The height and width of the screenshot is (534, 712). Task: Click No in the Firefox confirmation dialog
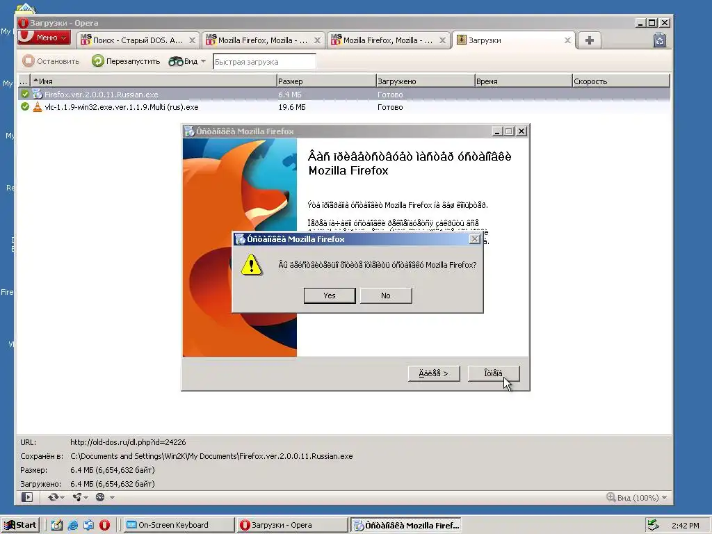click(385, 296)
